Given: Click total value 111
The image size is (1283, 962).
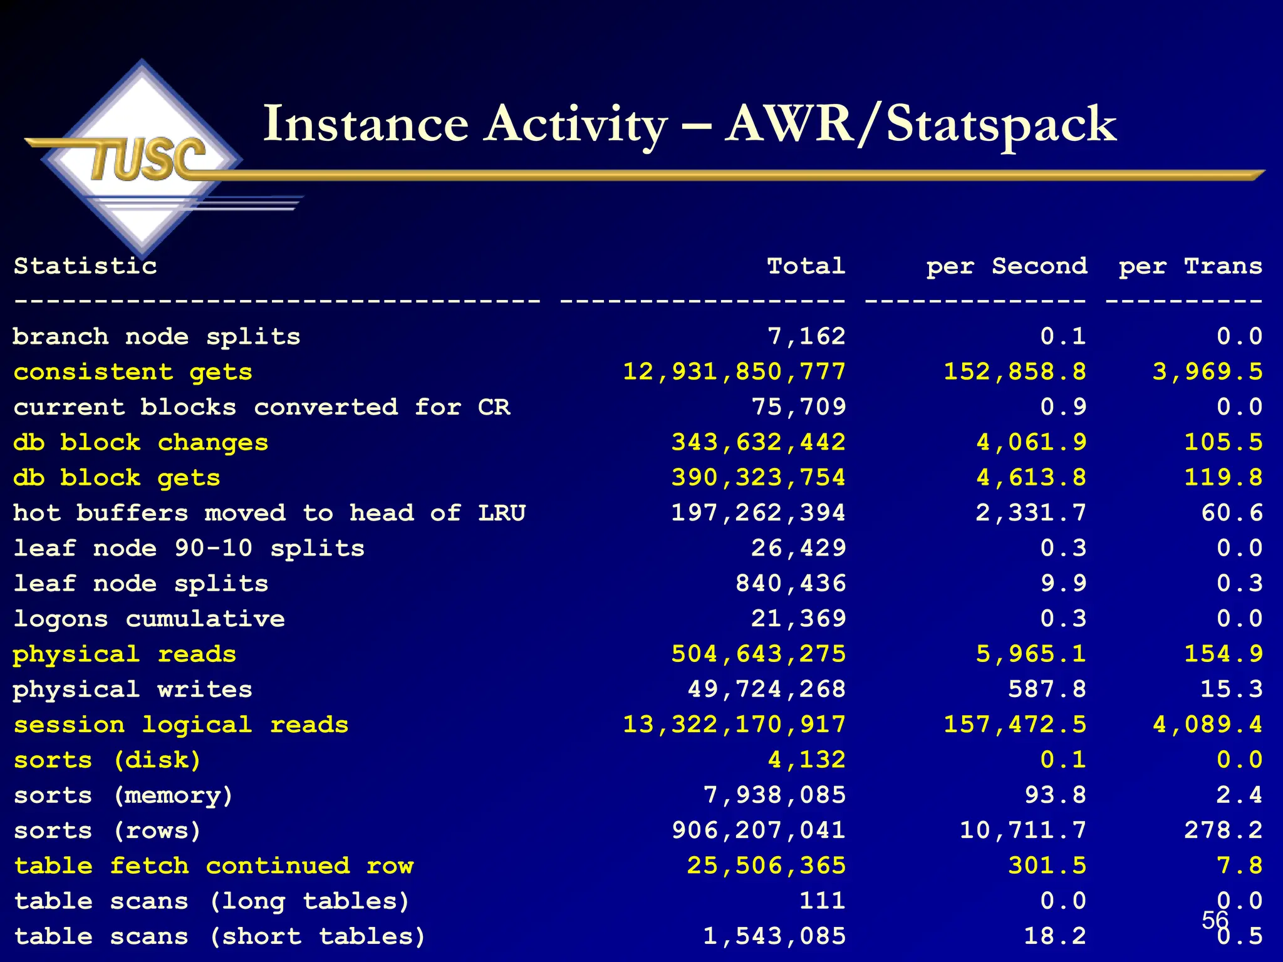Looking at the screenshot, I should click(823, 901).
